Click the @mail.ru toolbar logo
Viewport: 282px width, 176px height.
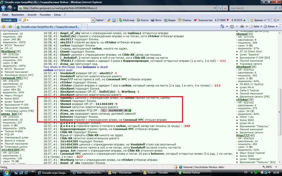(9, 20)
